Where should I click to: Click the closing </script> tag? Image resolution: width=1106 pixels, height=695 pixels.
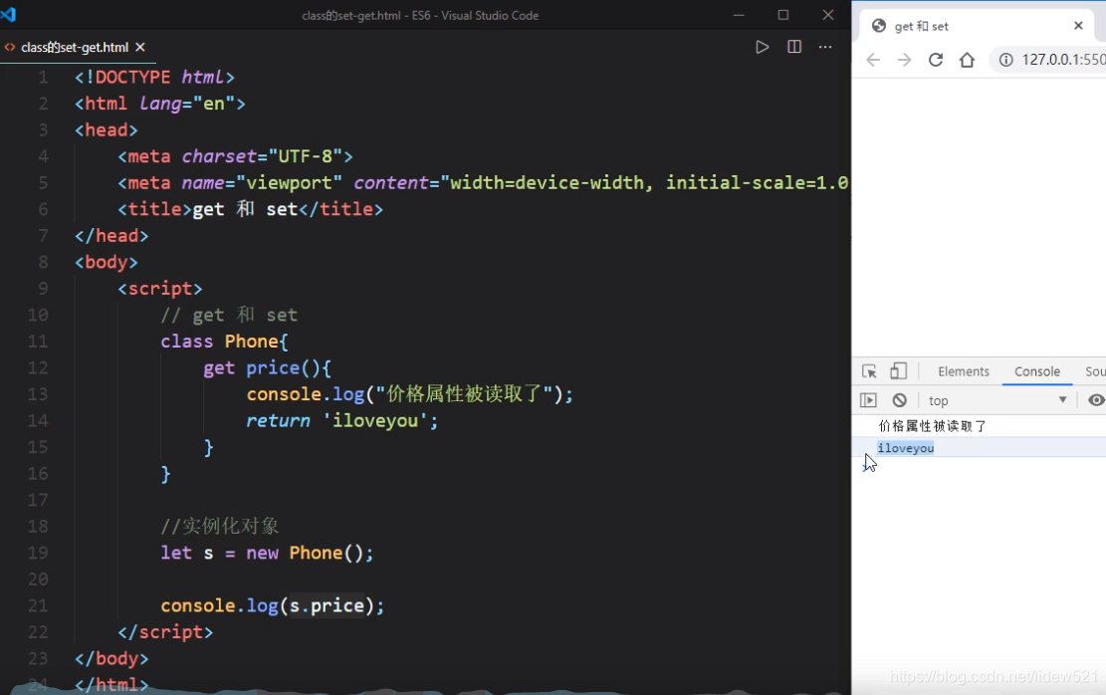(x=165, y=632)
